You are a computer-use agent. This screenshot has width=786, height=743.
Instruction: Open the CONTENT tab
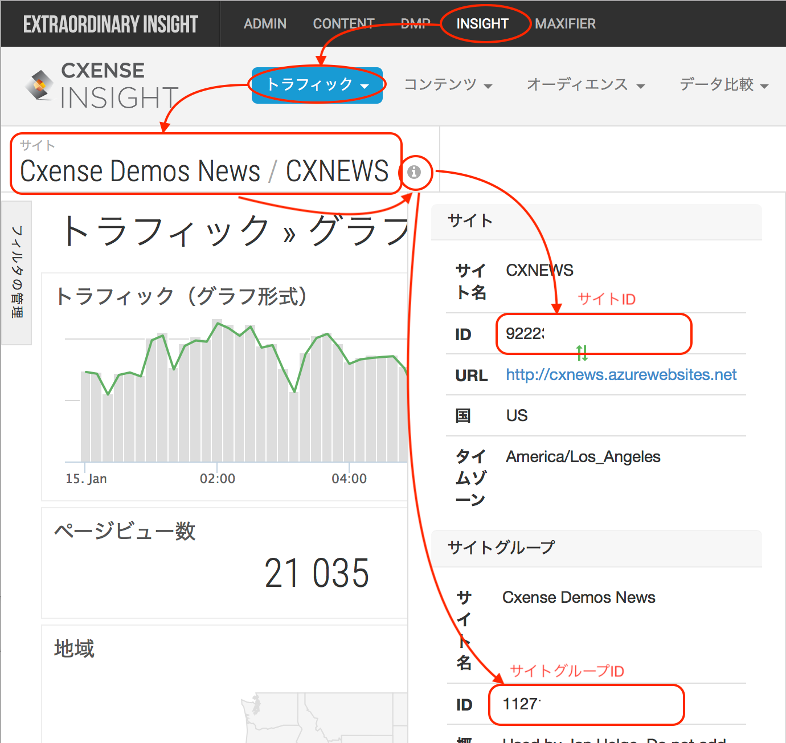pyautogui.click(x=343, y=24)
